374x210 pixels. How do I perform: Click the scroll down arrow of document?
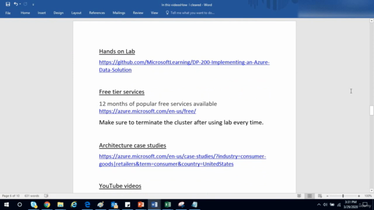click(372, 191)
